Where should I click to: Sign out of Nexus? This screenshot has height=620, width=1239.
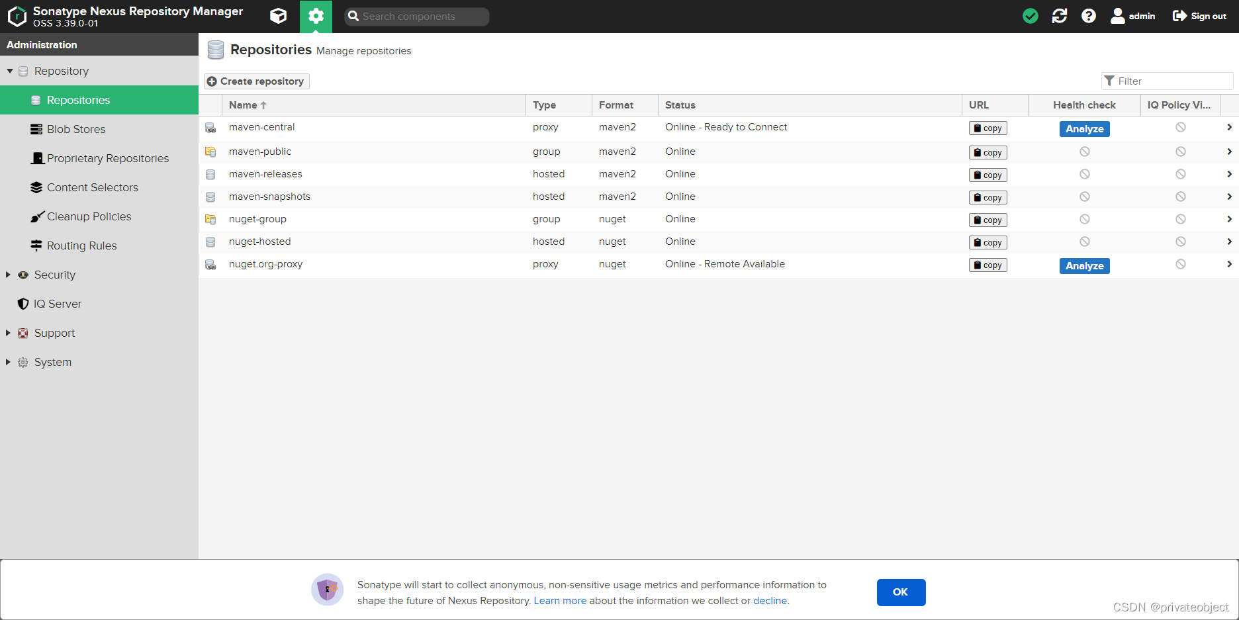pos(1200,16)
